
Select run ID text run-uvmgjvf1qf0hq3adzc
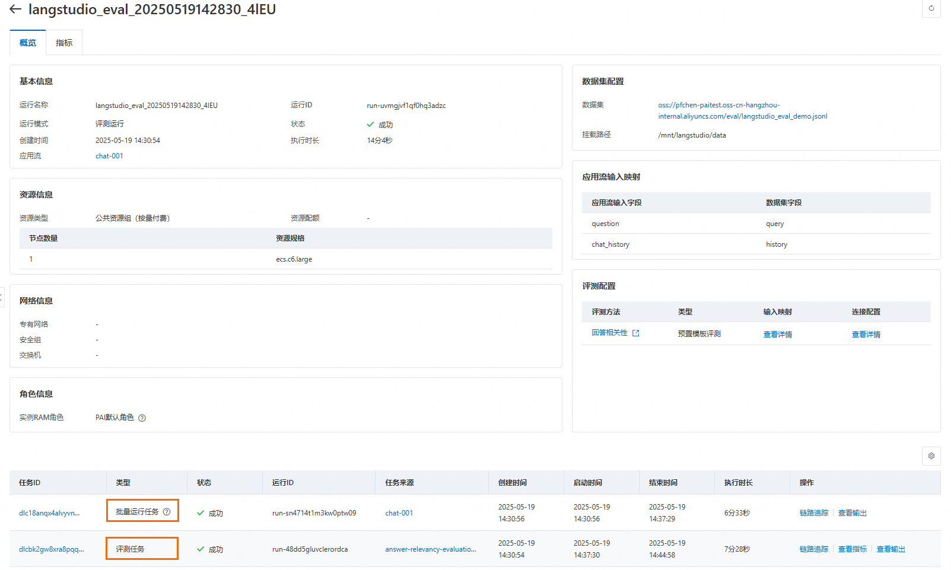[406, 106]
